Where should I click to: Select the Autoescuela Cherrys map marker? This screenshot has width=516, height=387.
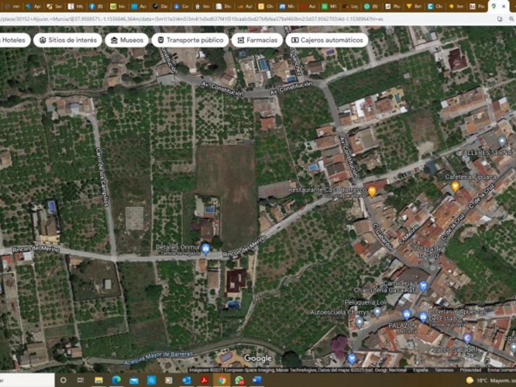359,321
